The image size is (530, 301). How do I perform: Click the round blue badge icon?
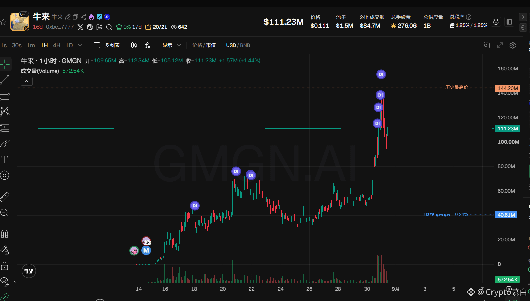coord(107,17)
